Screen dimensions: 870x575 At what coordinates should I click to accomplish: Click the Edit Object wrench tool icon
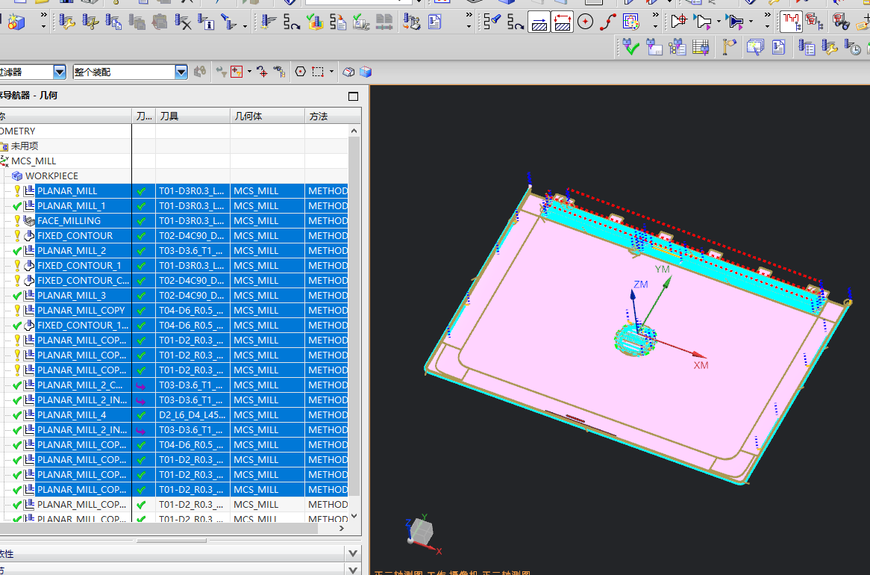click(67, 22)
